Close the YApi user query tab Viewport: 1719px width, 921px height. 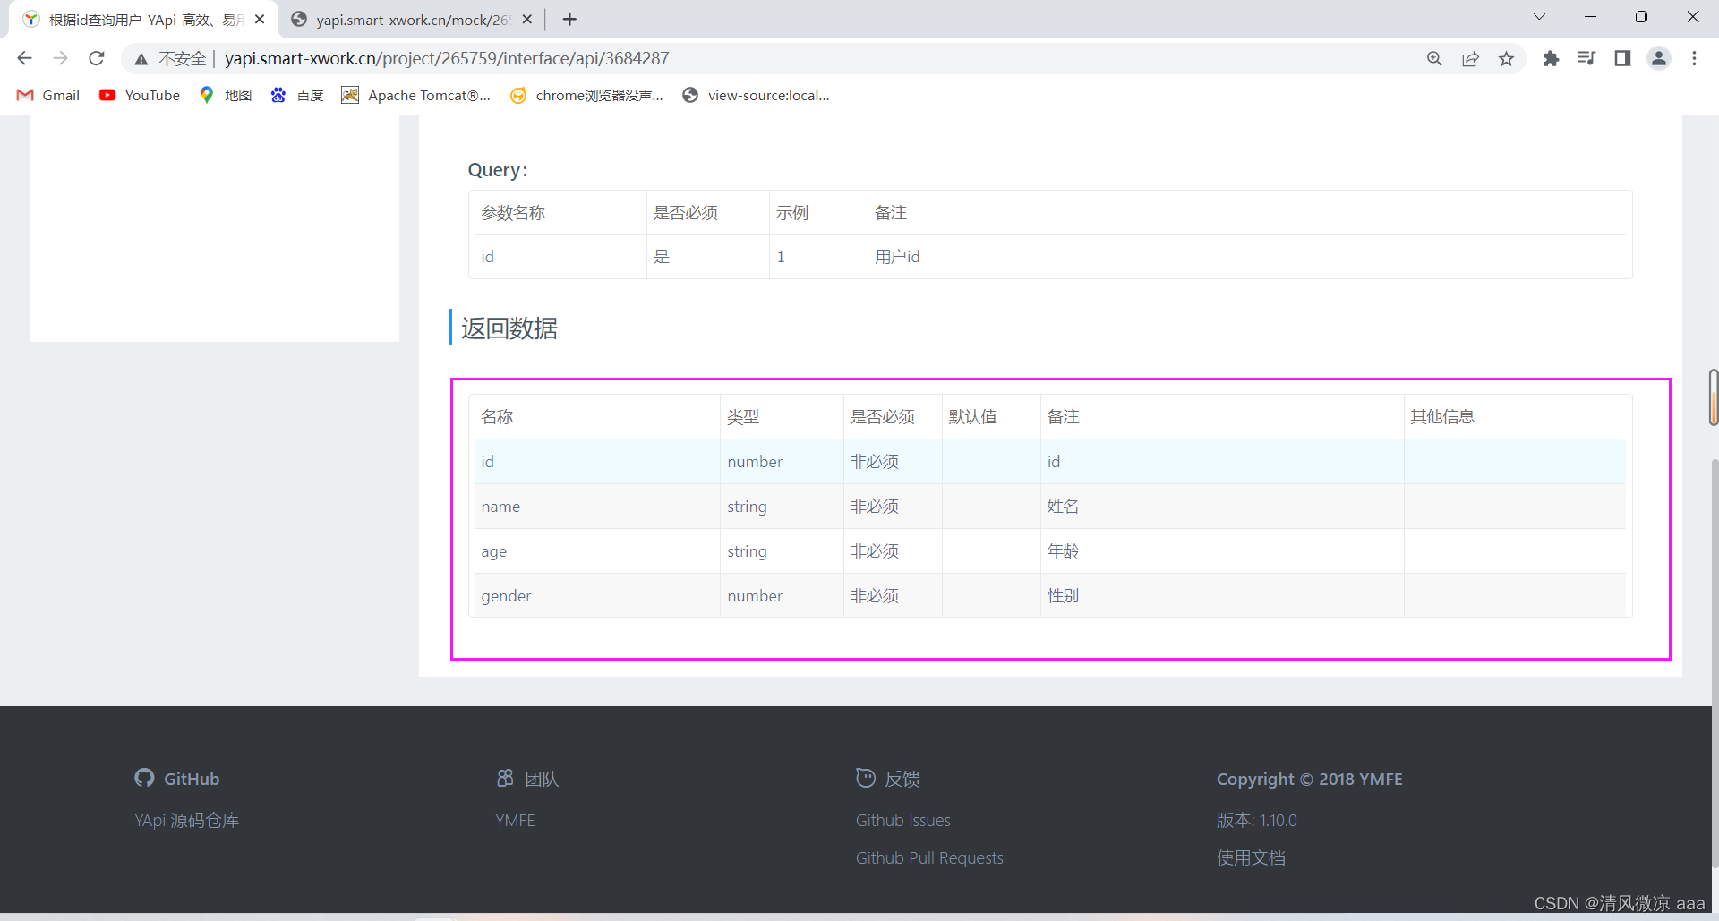pyautogui.click(x=260, y=19)
